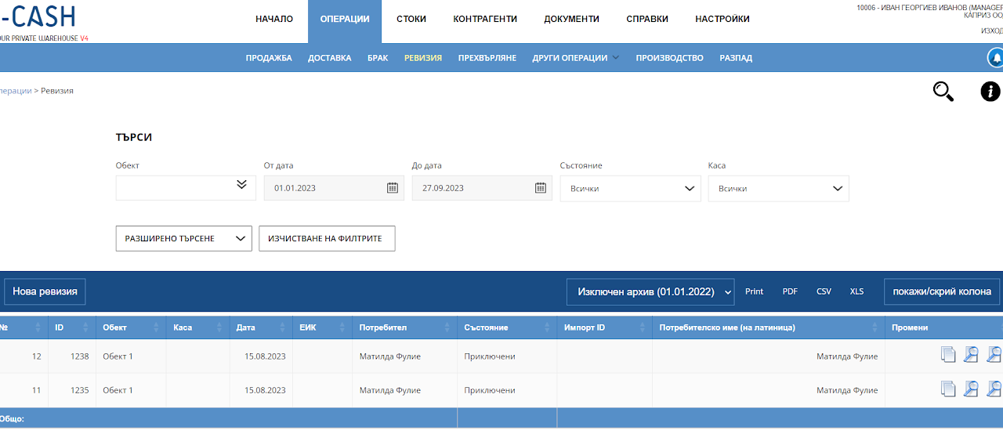Click покажи/скрий колона button

pyautogui.click(x=942, y=291)
